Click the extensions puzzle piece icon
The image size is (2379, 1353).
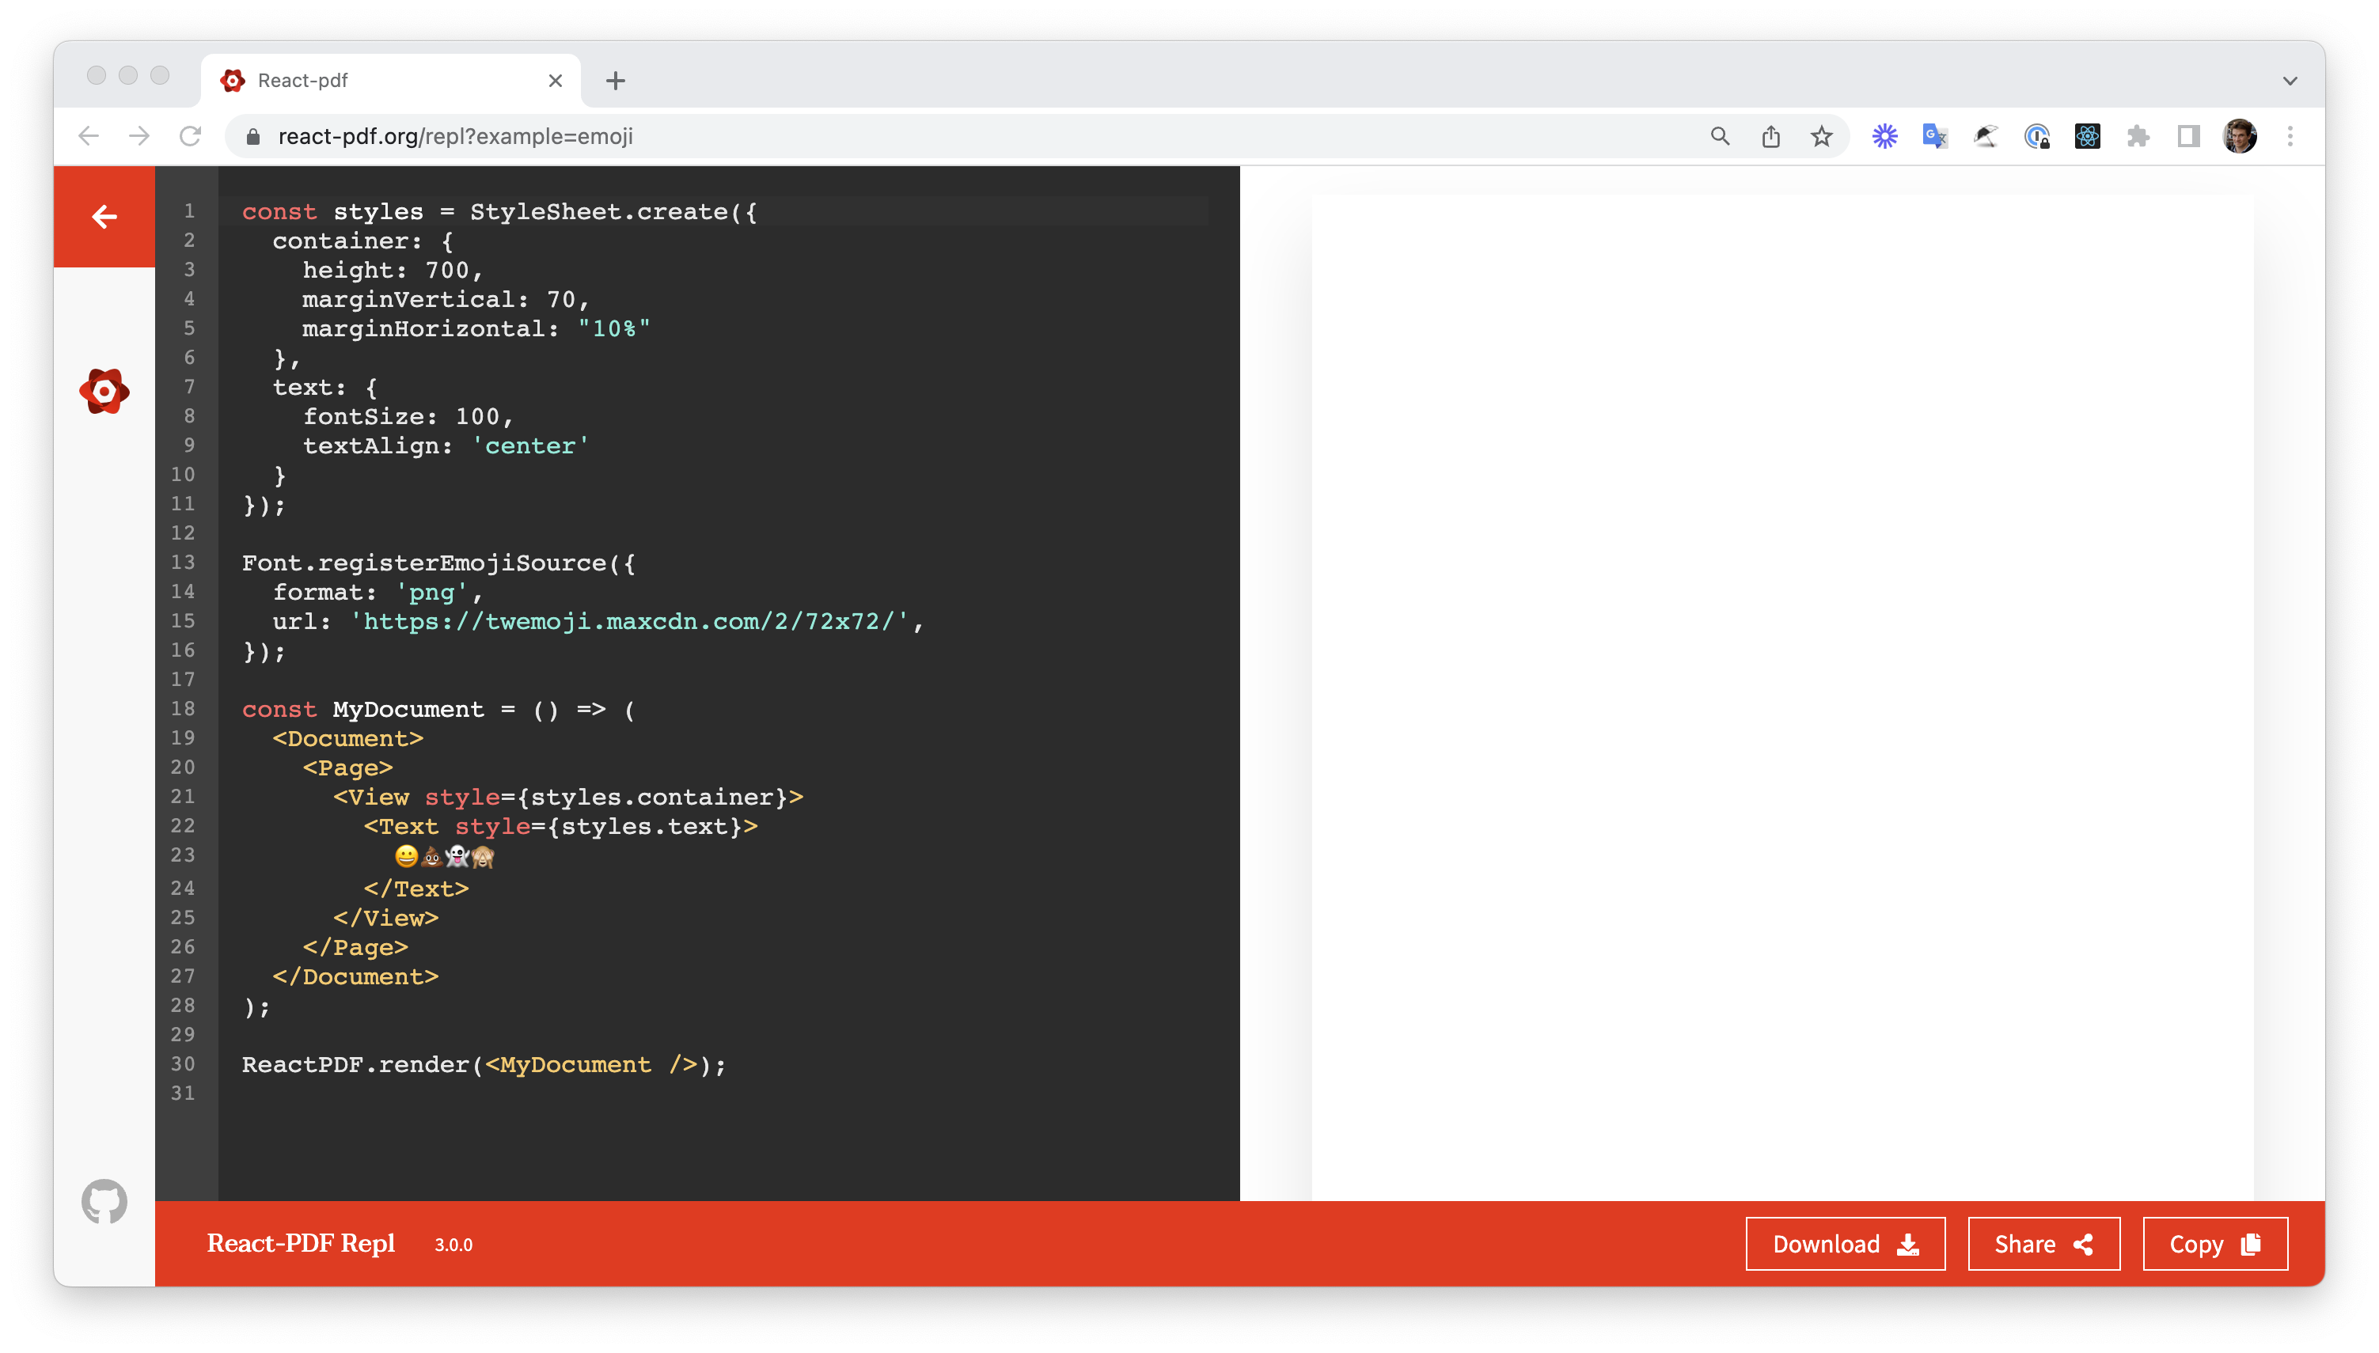click(2138, 135)
